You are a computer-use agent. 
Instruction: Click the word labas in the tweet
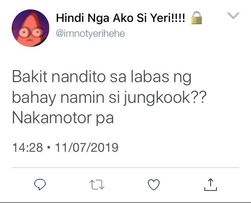point(150,77)
